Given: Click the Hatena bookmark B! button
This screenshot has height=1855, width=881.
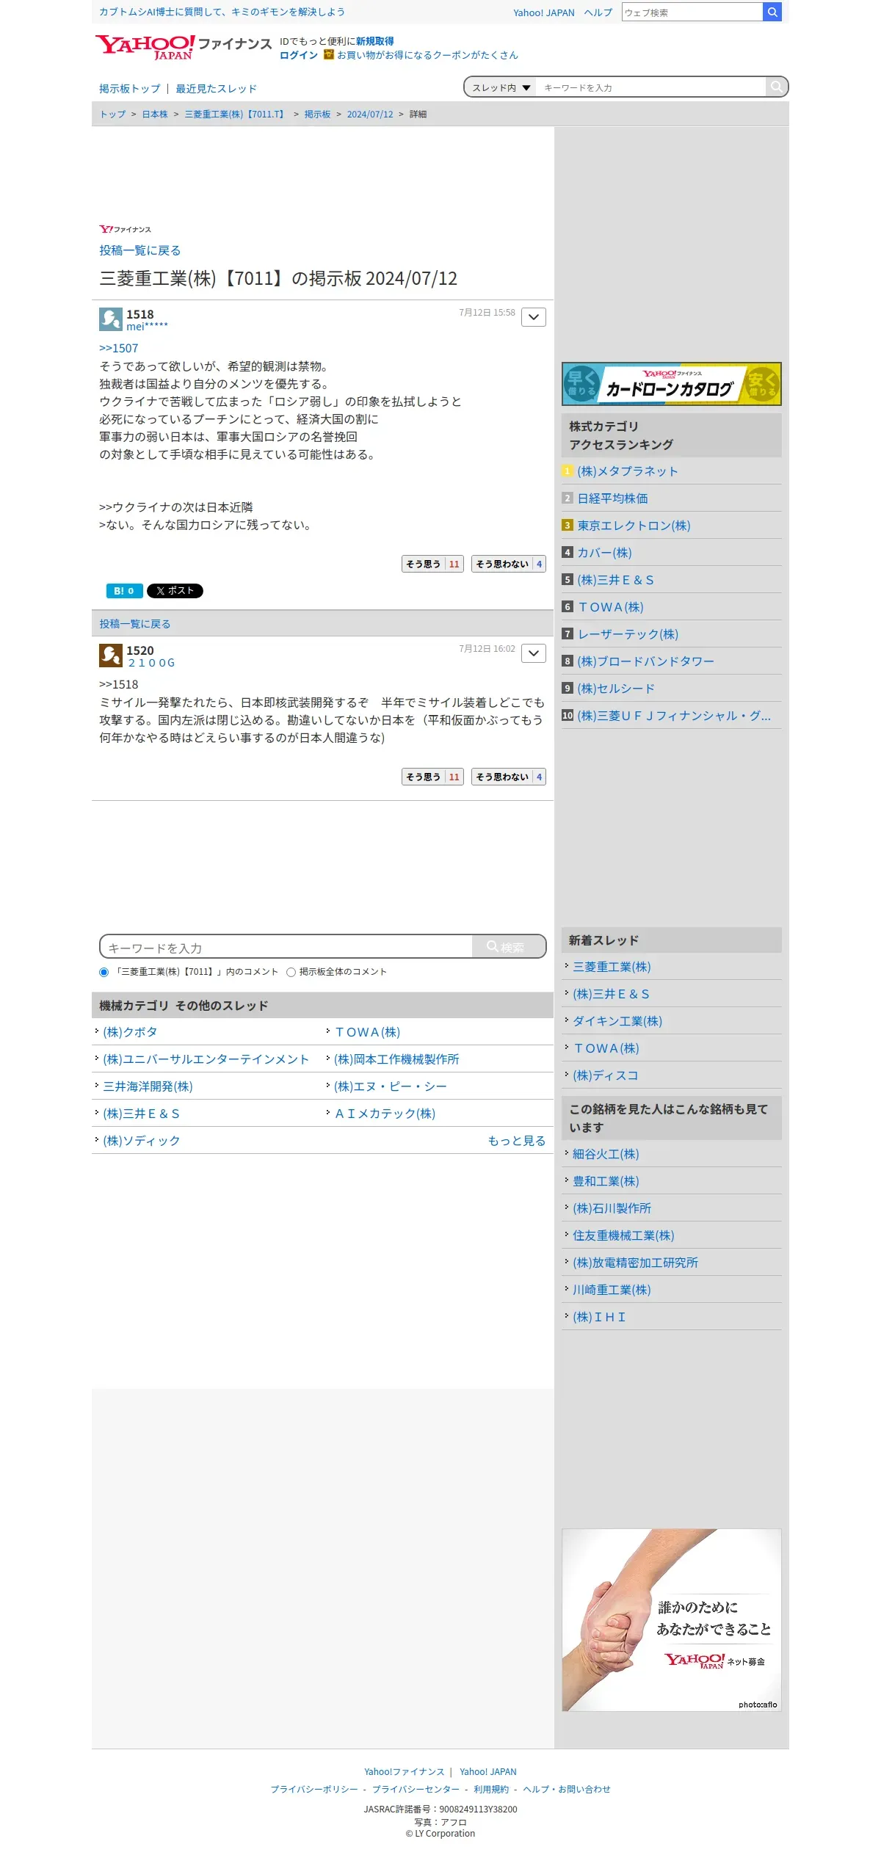Looking at the screenshot, I should pos(124,591).
